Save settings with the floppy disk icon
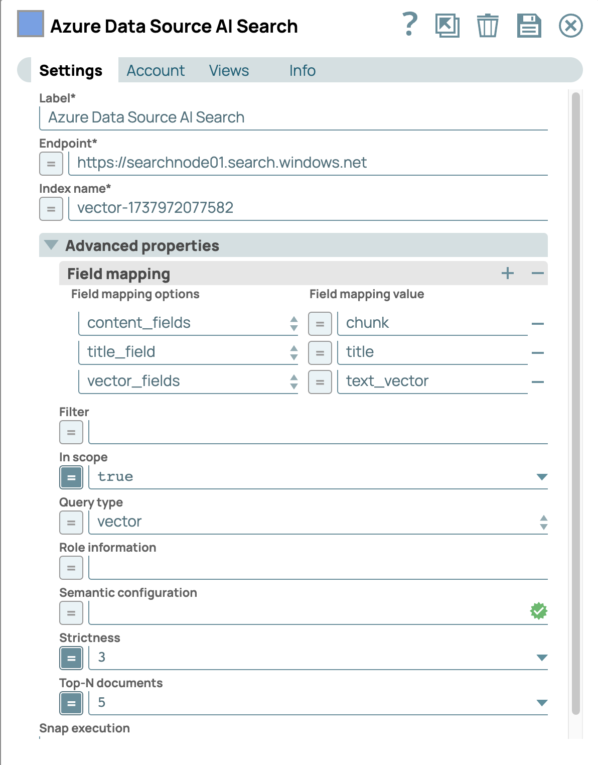Viewport: 598px width, 765px height. pyautogui.click(x=529, y=26)
